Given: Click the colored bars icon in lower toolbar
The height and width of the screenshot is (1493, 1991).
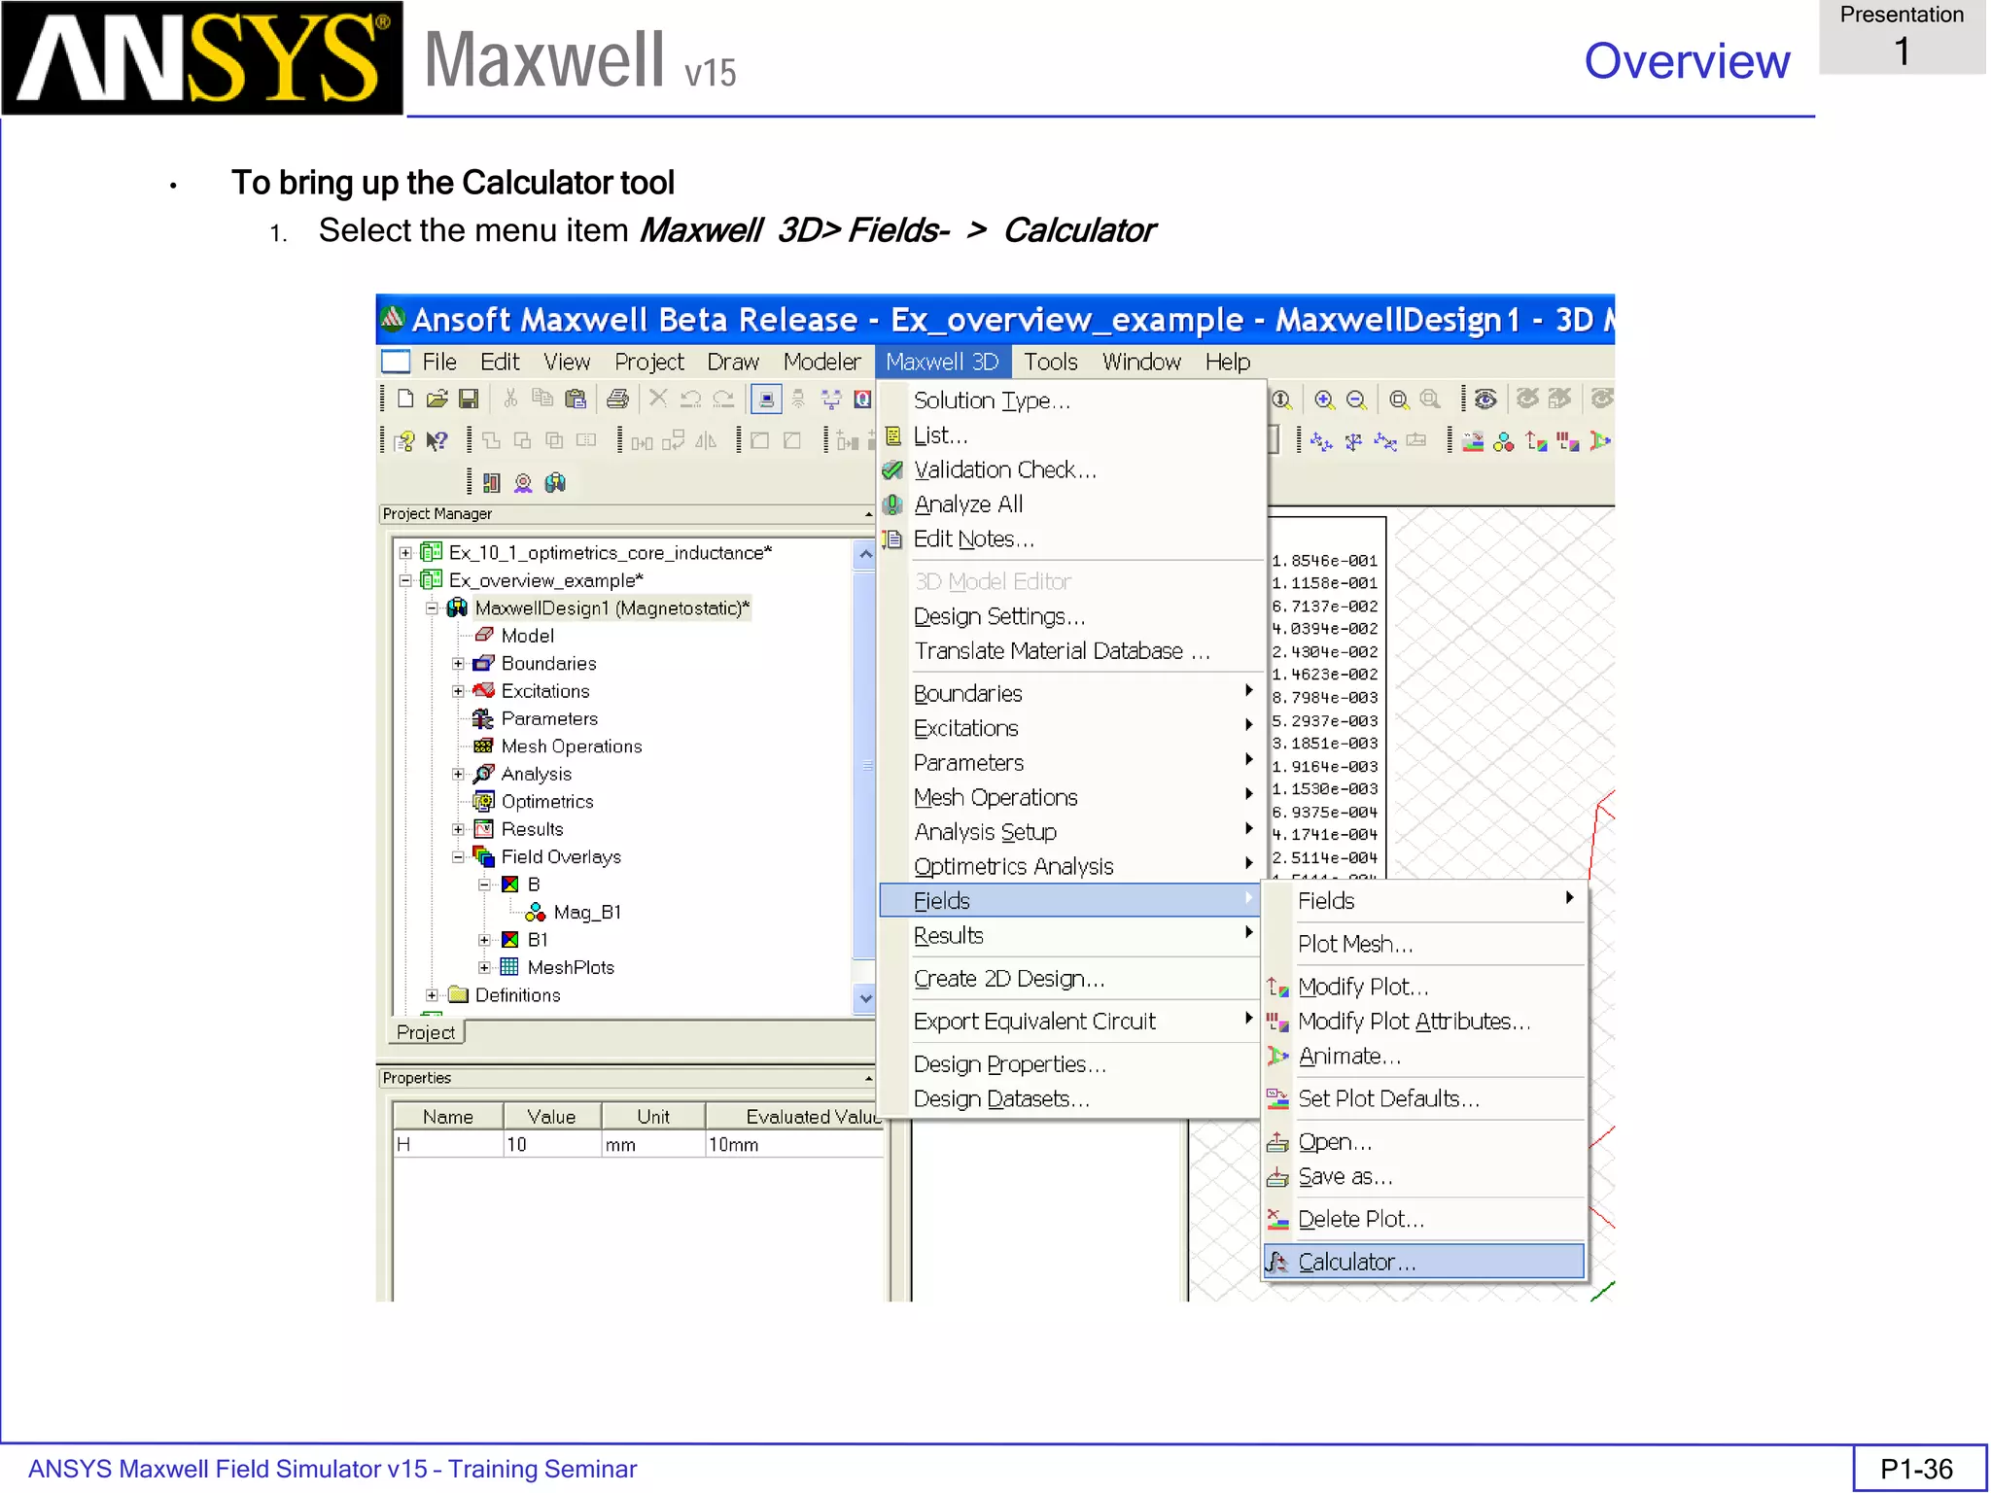Looking at the screenshot, I should click(492, 483).
